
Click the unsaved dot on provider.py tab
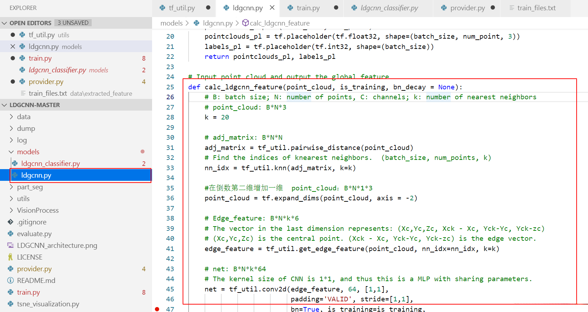pyautogui.click(x=493, y=7)
